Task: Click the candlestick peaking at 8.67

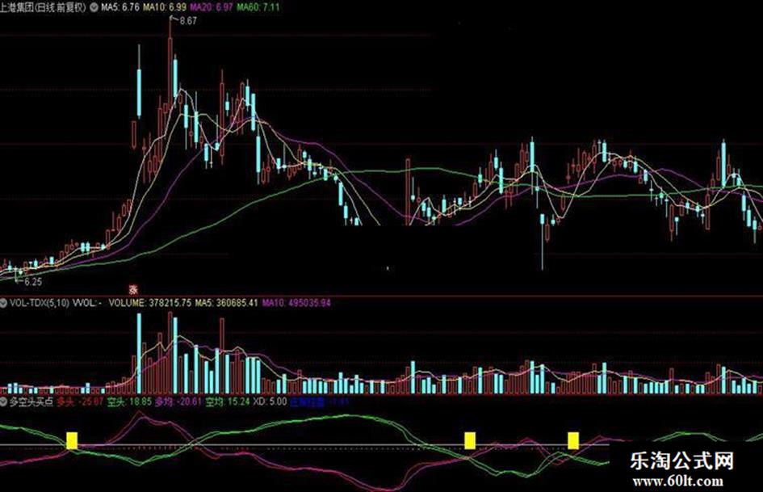Action: point(170,63)
